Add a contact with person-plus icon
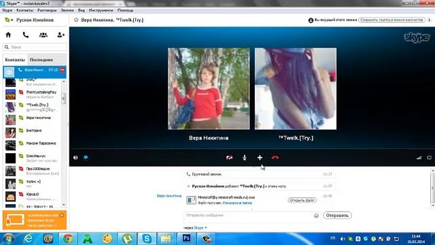Screen dimensions: 435x245 (60, 35)
